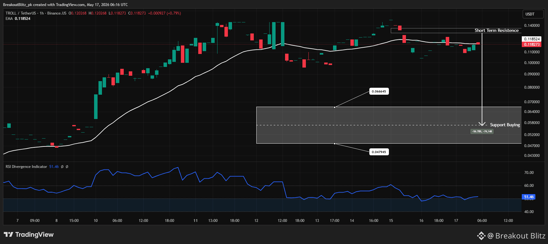The height and width of the screenshot is (244, 548).
Task: Click the 13:00 time axis label
Action: tap(213, 221)
